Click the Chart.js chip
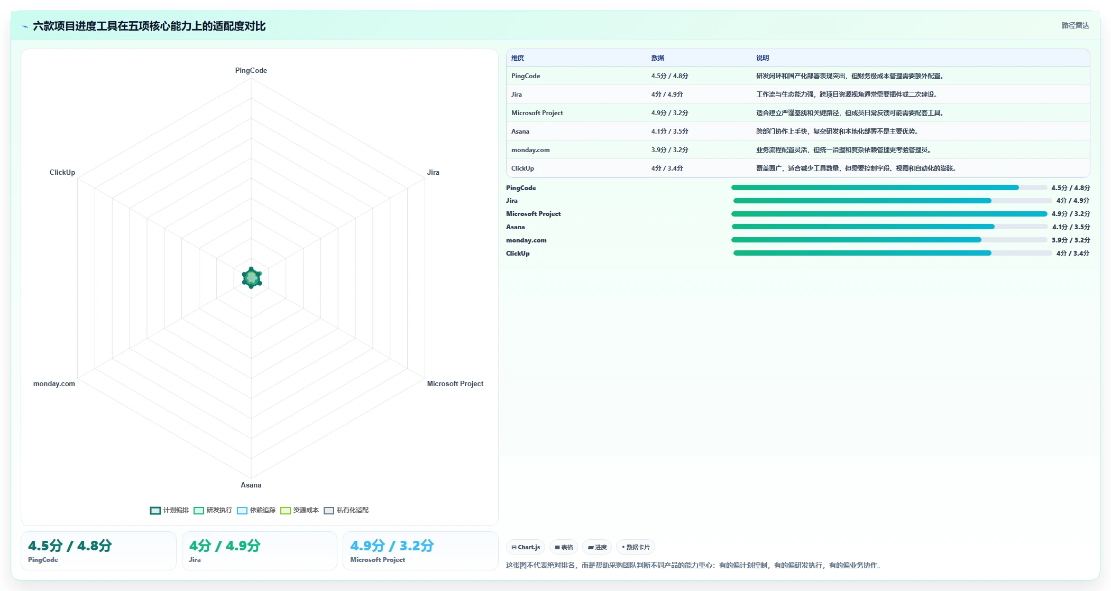The height and width of the screenshot is (591, 1111). pyautogui.click(x=526, y=547)
